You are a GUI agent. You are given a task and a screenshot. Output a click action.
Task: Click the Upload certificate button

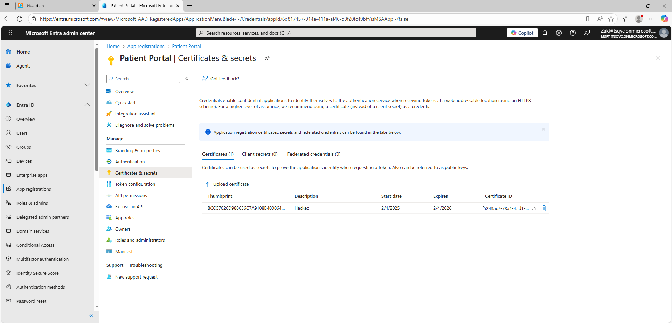point(227,184)
